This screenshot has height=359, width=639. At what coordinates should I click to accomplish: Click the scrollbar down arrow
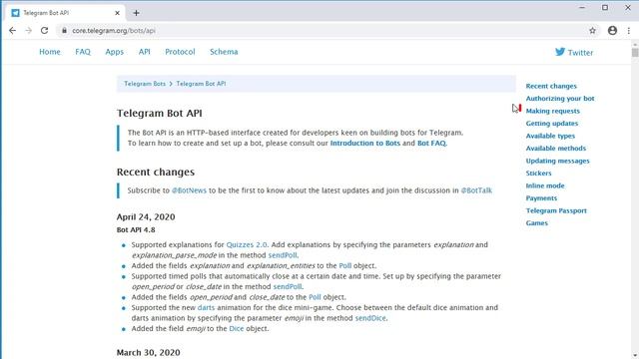635,355
